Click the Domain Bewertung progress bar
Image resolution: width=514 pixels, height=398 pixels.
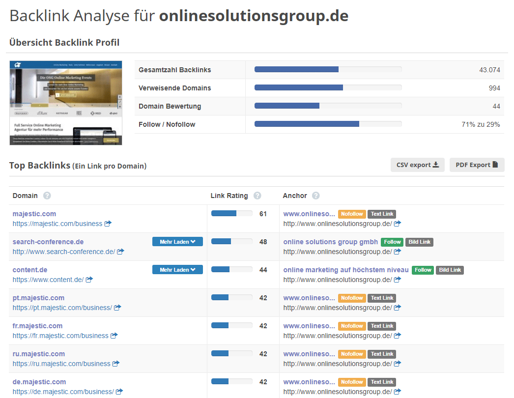tap(328, 106)
